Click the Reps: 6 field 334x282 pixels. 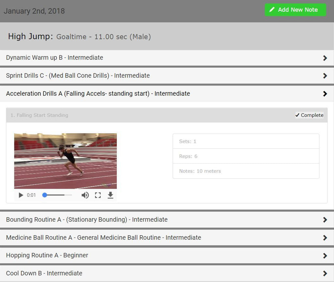246,156
